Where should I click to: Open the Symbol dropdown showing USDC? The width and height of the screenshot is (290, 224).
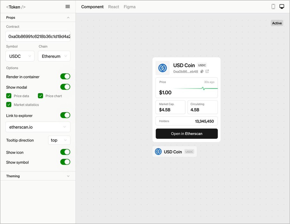click(20, 56)
